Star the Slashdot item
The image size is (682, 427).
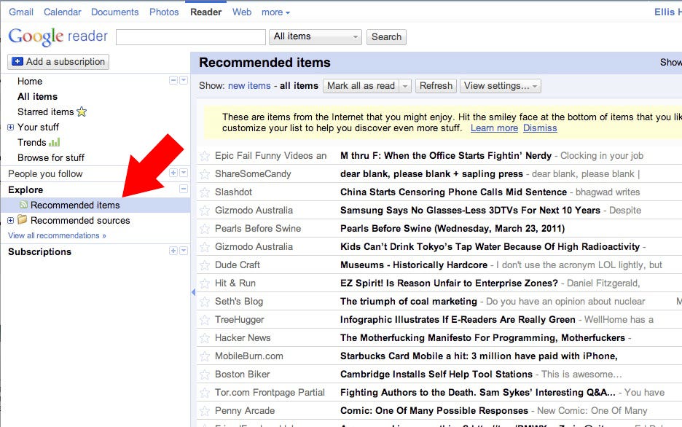(x=205, y=192)
